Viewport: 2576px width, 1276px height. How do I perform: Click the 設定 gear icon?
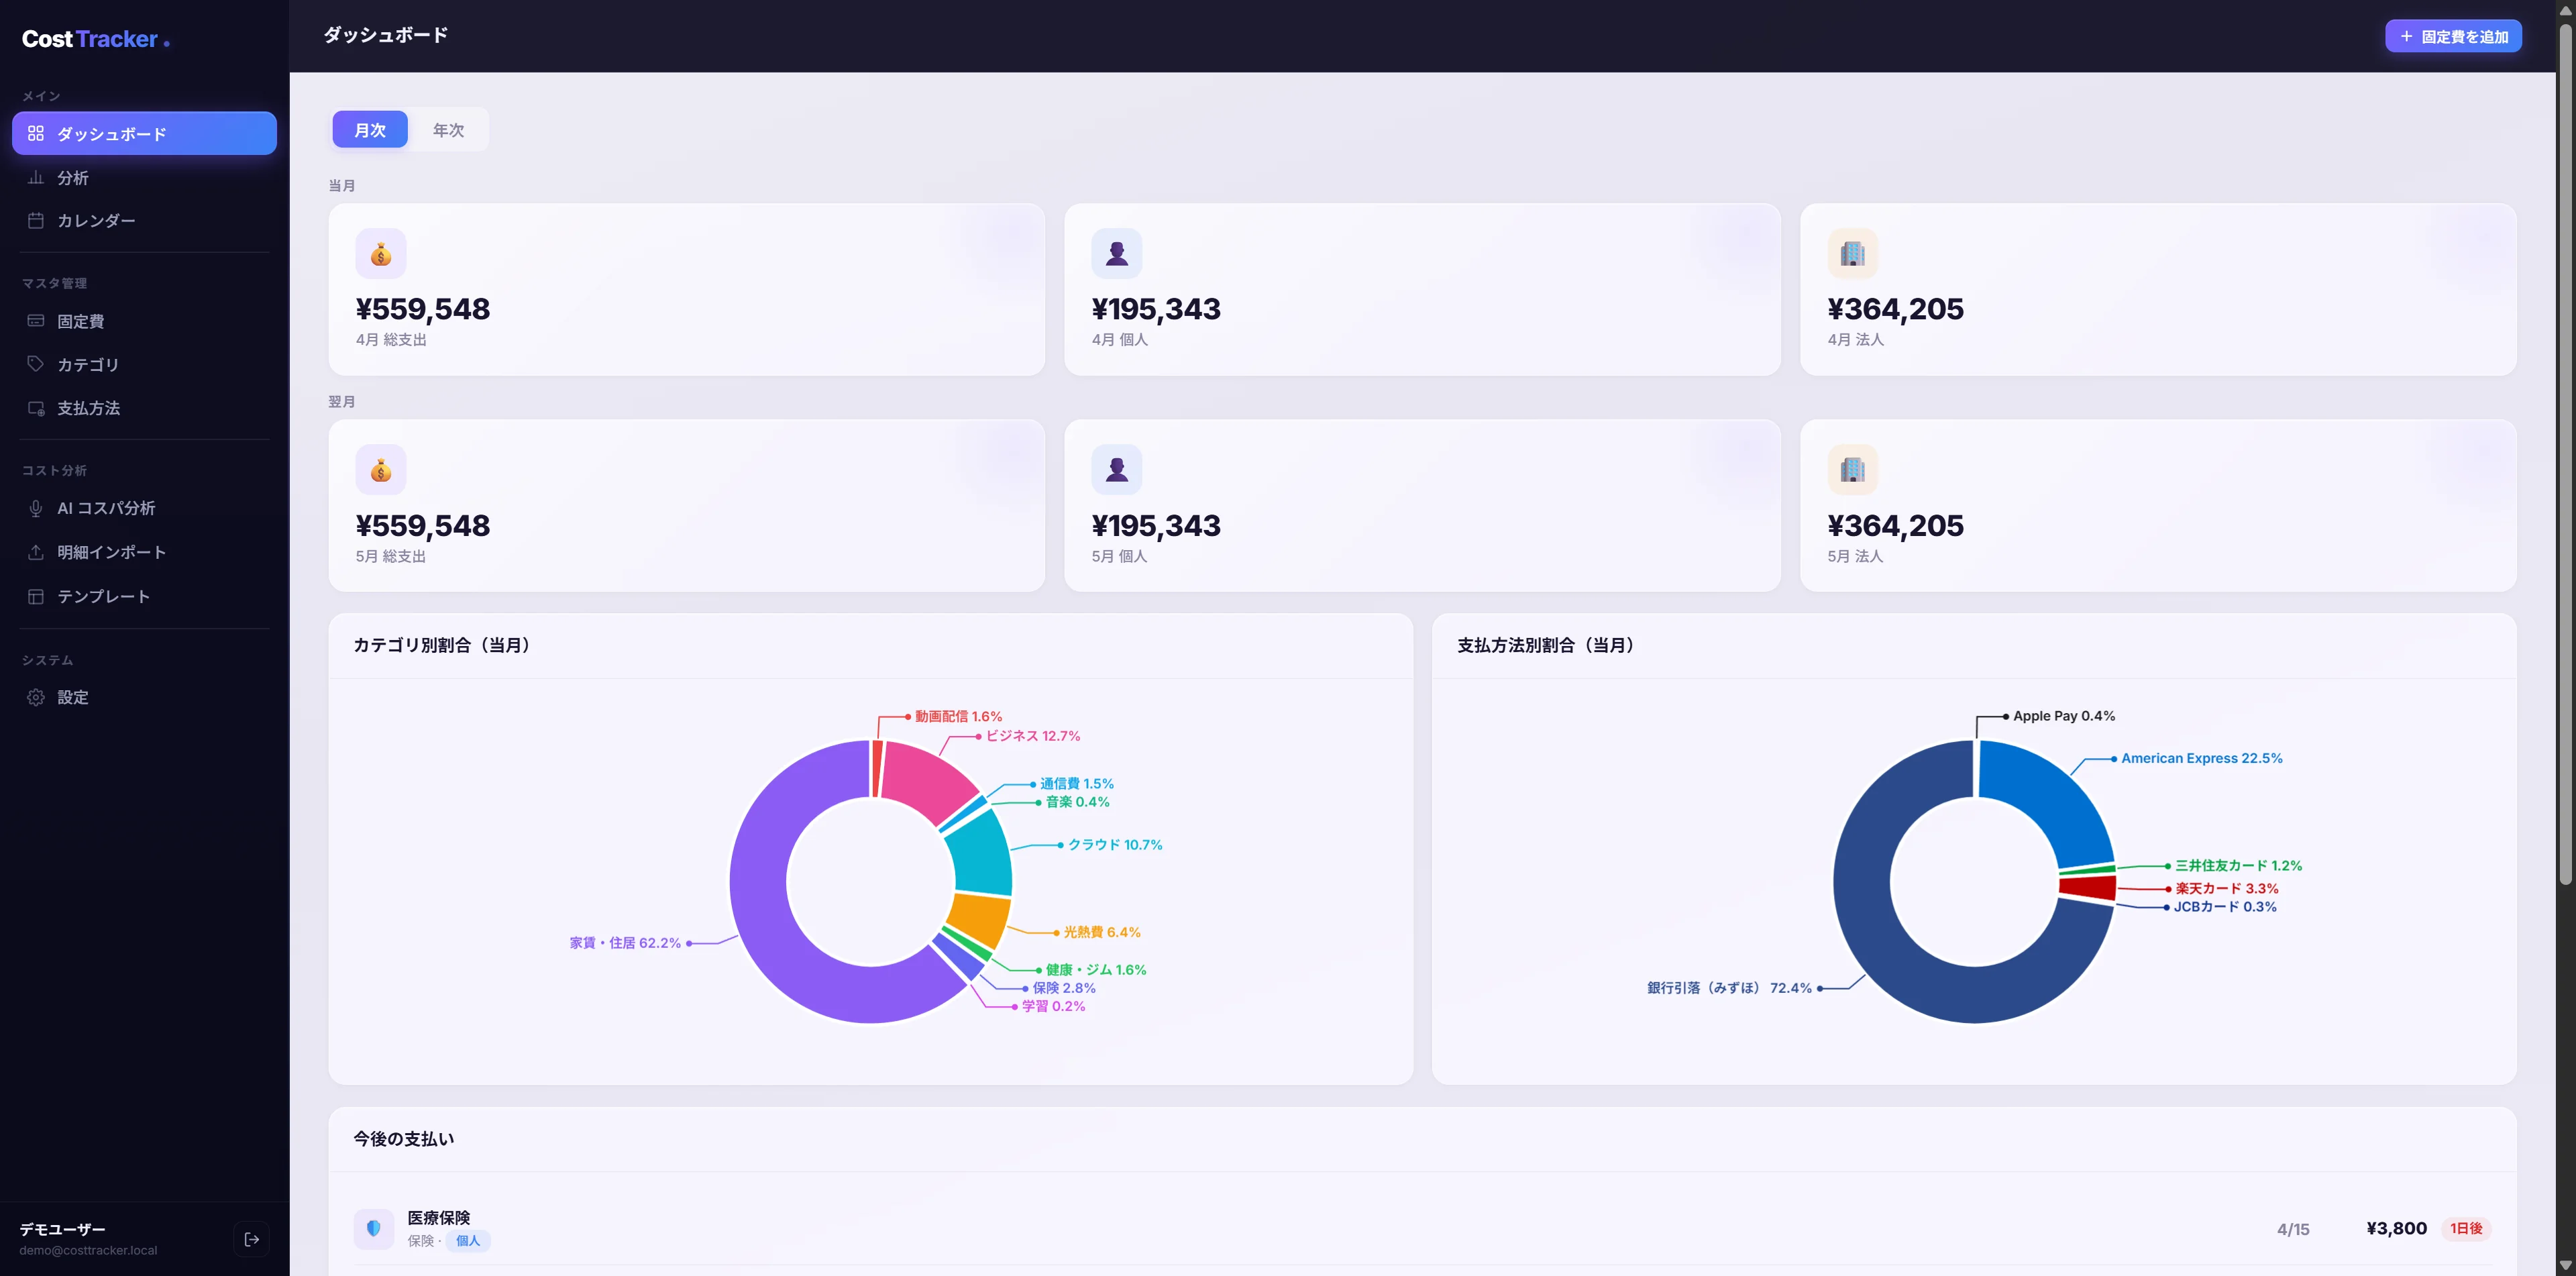tap(36, 697)
